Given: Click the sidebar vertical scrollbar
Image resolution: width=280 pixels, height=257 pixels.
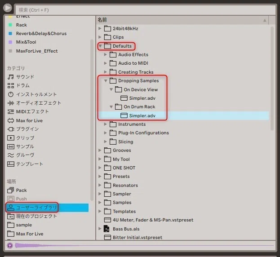Looking at the screenshot, I should [x=92, y=120].
